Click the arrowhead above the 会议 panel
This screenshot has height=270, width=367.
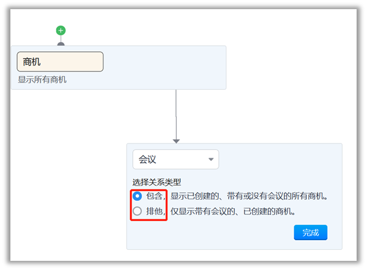pos(176,140)
